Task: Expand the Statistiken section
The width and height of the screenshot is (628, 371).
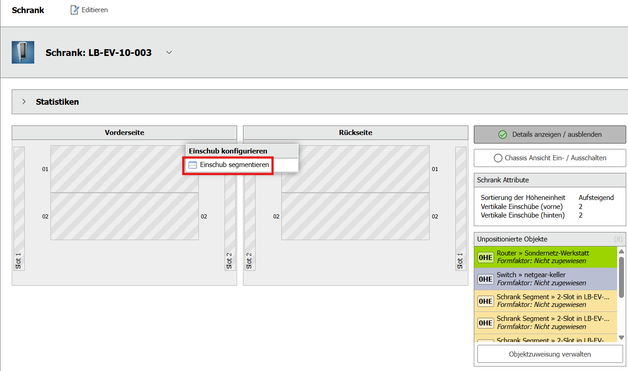Action: pyautogui.click(x=24, y=102)
